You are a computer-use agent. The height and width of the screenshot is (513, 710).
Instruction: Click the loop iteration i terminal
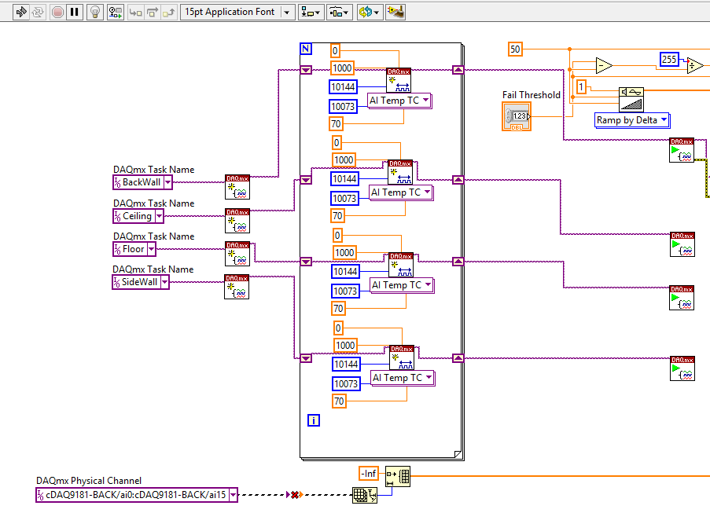pos(314,420)
